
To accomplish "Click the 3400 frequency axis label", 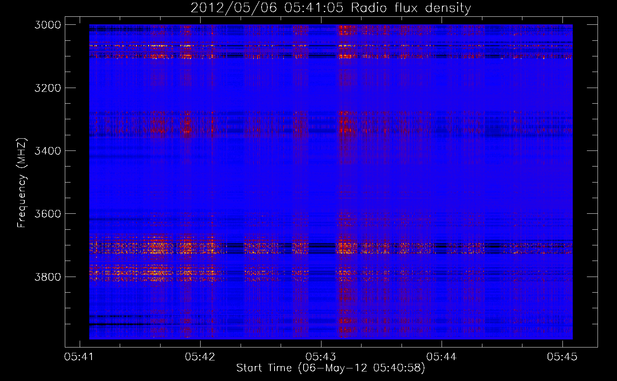I will (48, 151).
